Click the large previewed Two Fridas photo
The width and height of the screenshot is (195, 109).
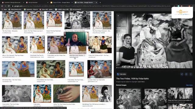[x=154, y=41]
